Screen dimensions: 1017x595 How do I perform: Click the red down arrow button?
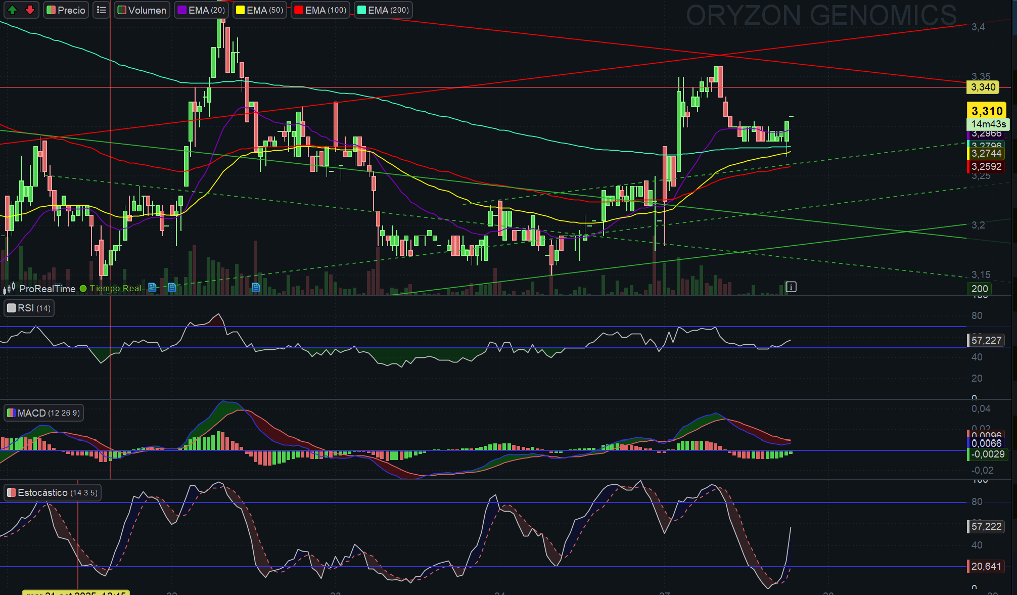[x=30, y=10]
